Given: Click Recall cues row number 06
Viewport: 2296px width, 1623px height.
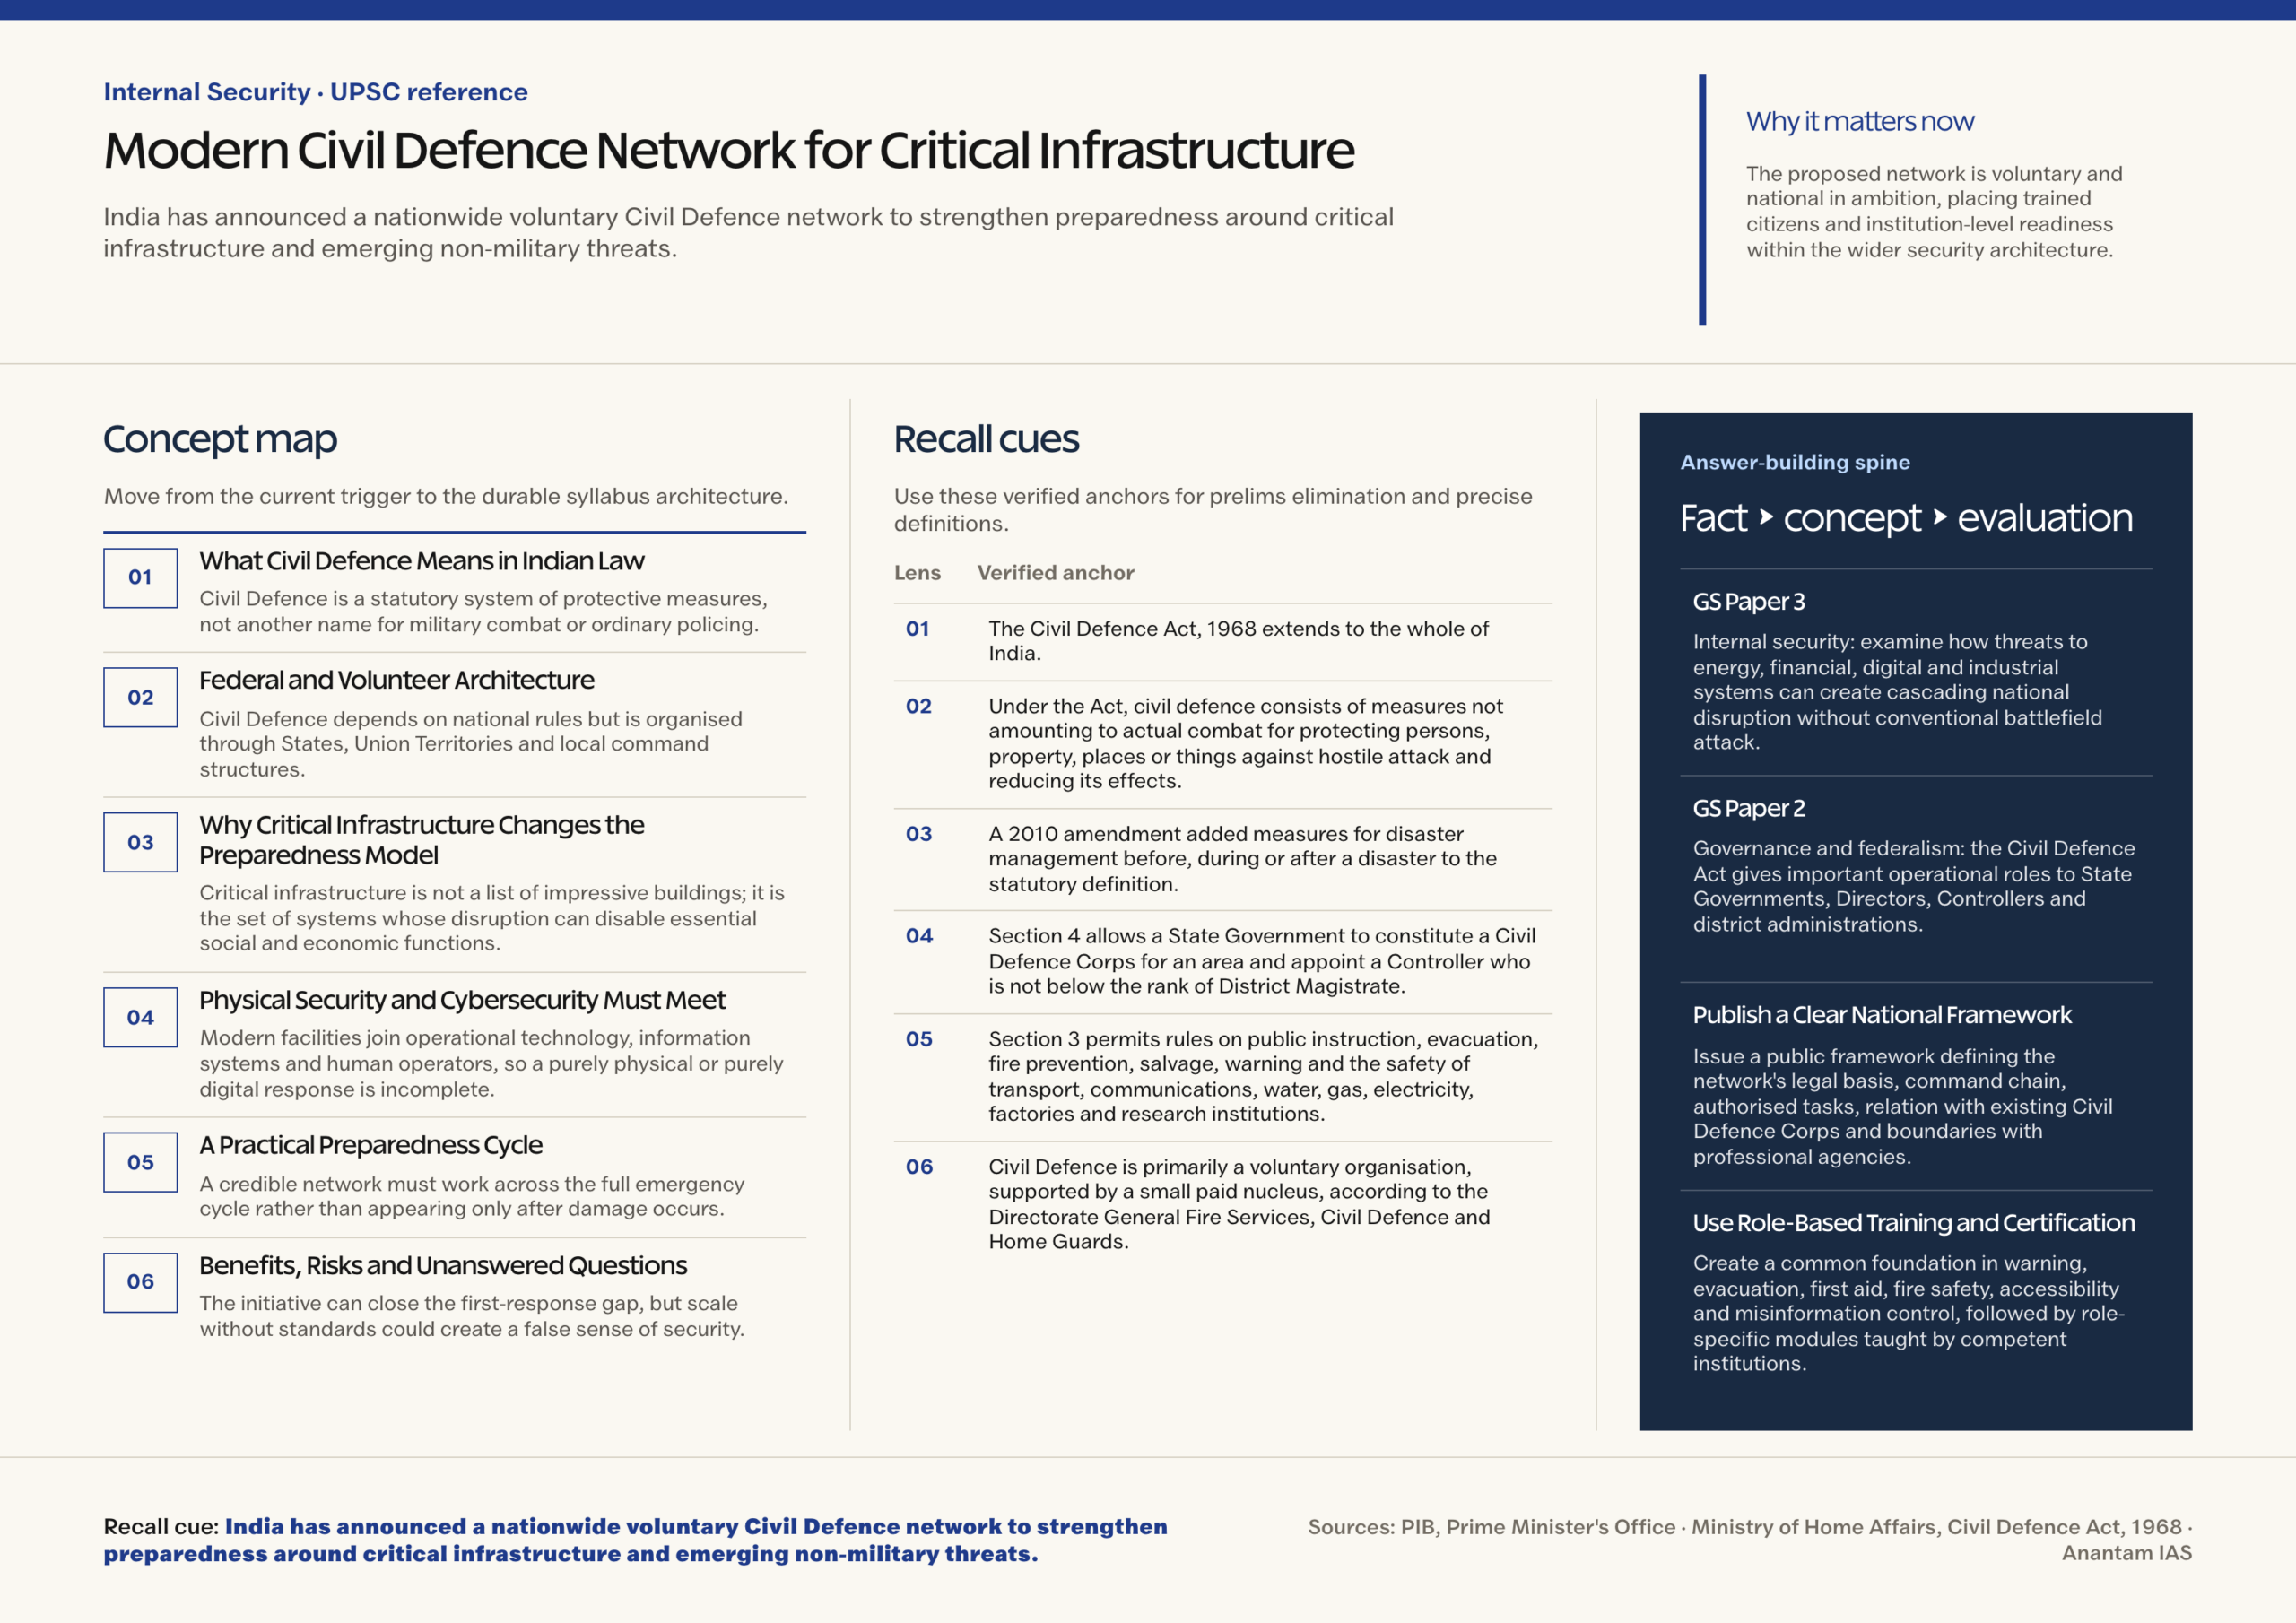Looking at the screenshot, I should coord(919,1167).
